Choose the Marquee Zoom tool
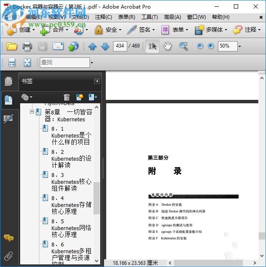Viewport: 266px width, 267px height. [183, 46]
